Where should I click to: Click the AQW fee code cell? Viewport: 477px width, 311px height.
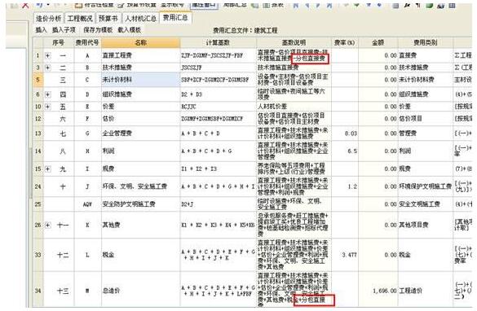click(x=87, y=204)
